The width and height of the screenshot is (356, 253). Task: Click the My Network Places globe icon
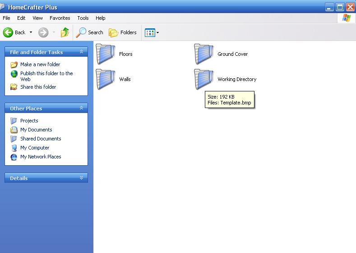click(14, 157)
